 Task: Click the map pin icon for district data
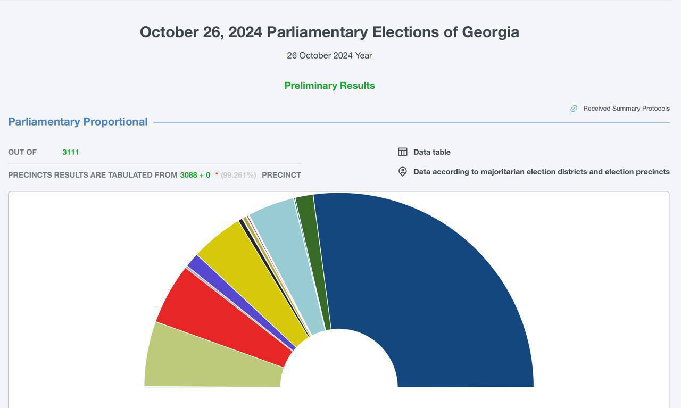tap(403, 172)
